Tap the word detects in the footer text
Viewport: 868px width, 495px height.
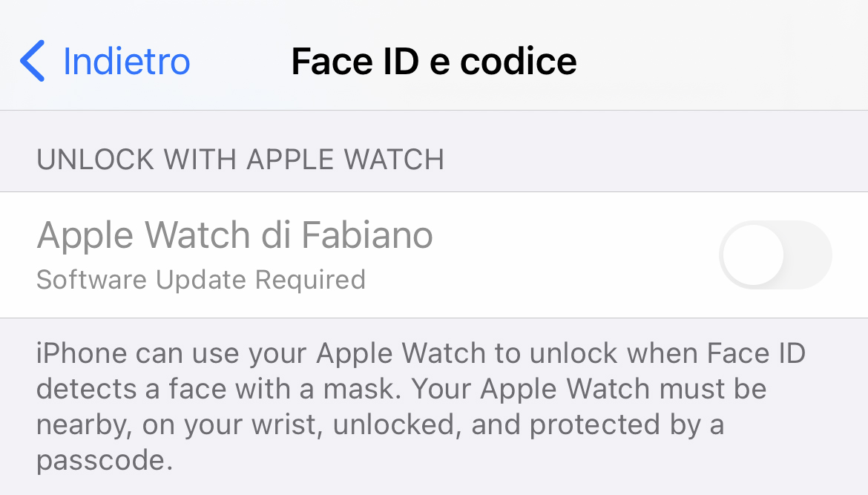(87, 389)
